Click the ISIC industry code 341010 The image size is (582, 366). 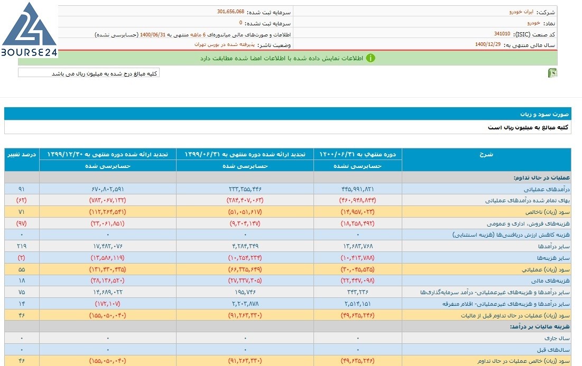(x=502, y=34)
